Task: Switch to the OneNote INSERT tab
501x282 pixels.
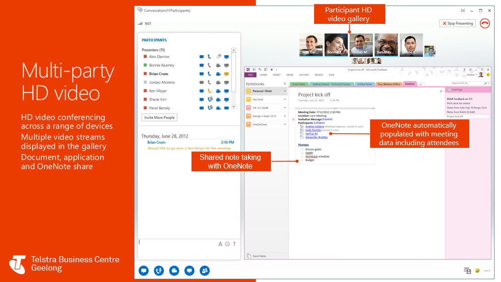Action: [x=276, y=75]
